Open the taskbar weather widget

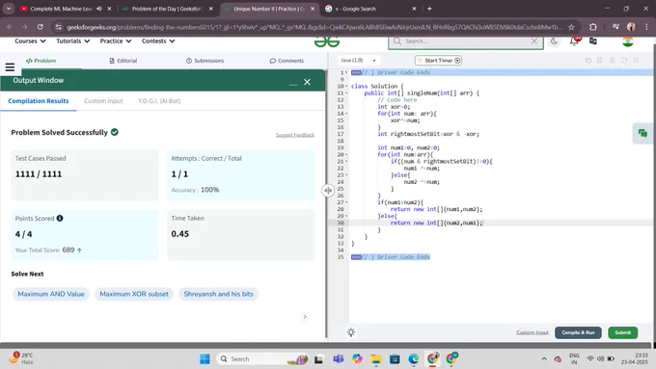[x=22, y=358]
